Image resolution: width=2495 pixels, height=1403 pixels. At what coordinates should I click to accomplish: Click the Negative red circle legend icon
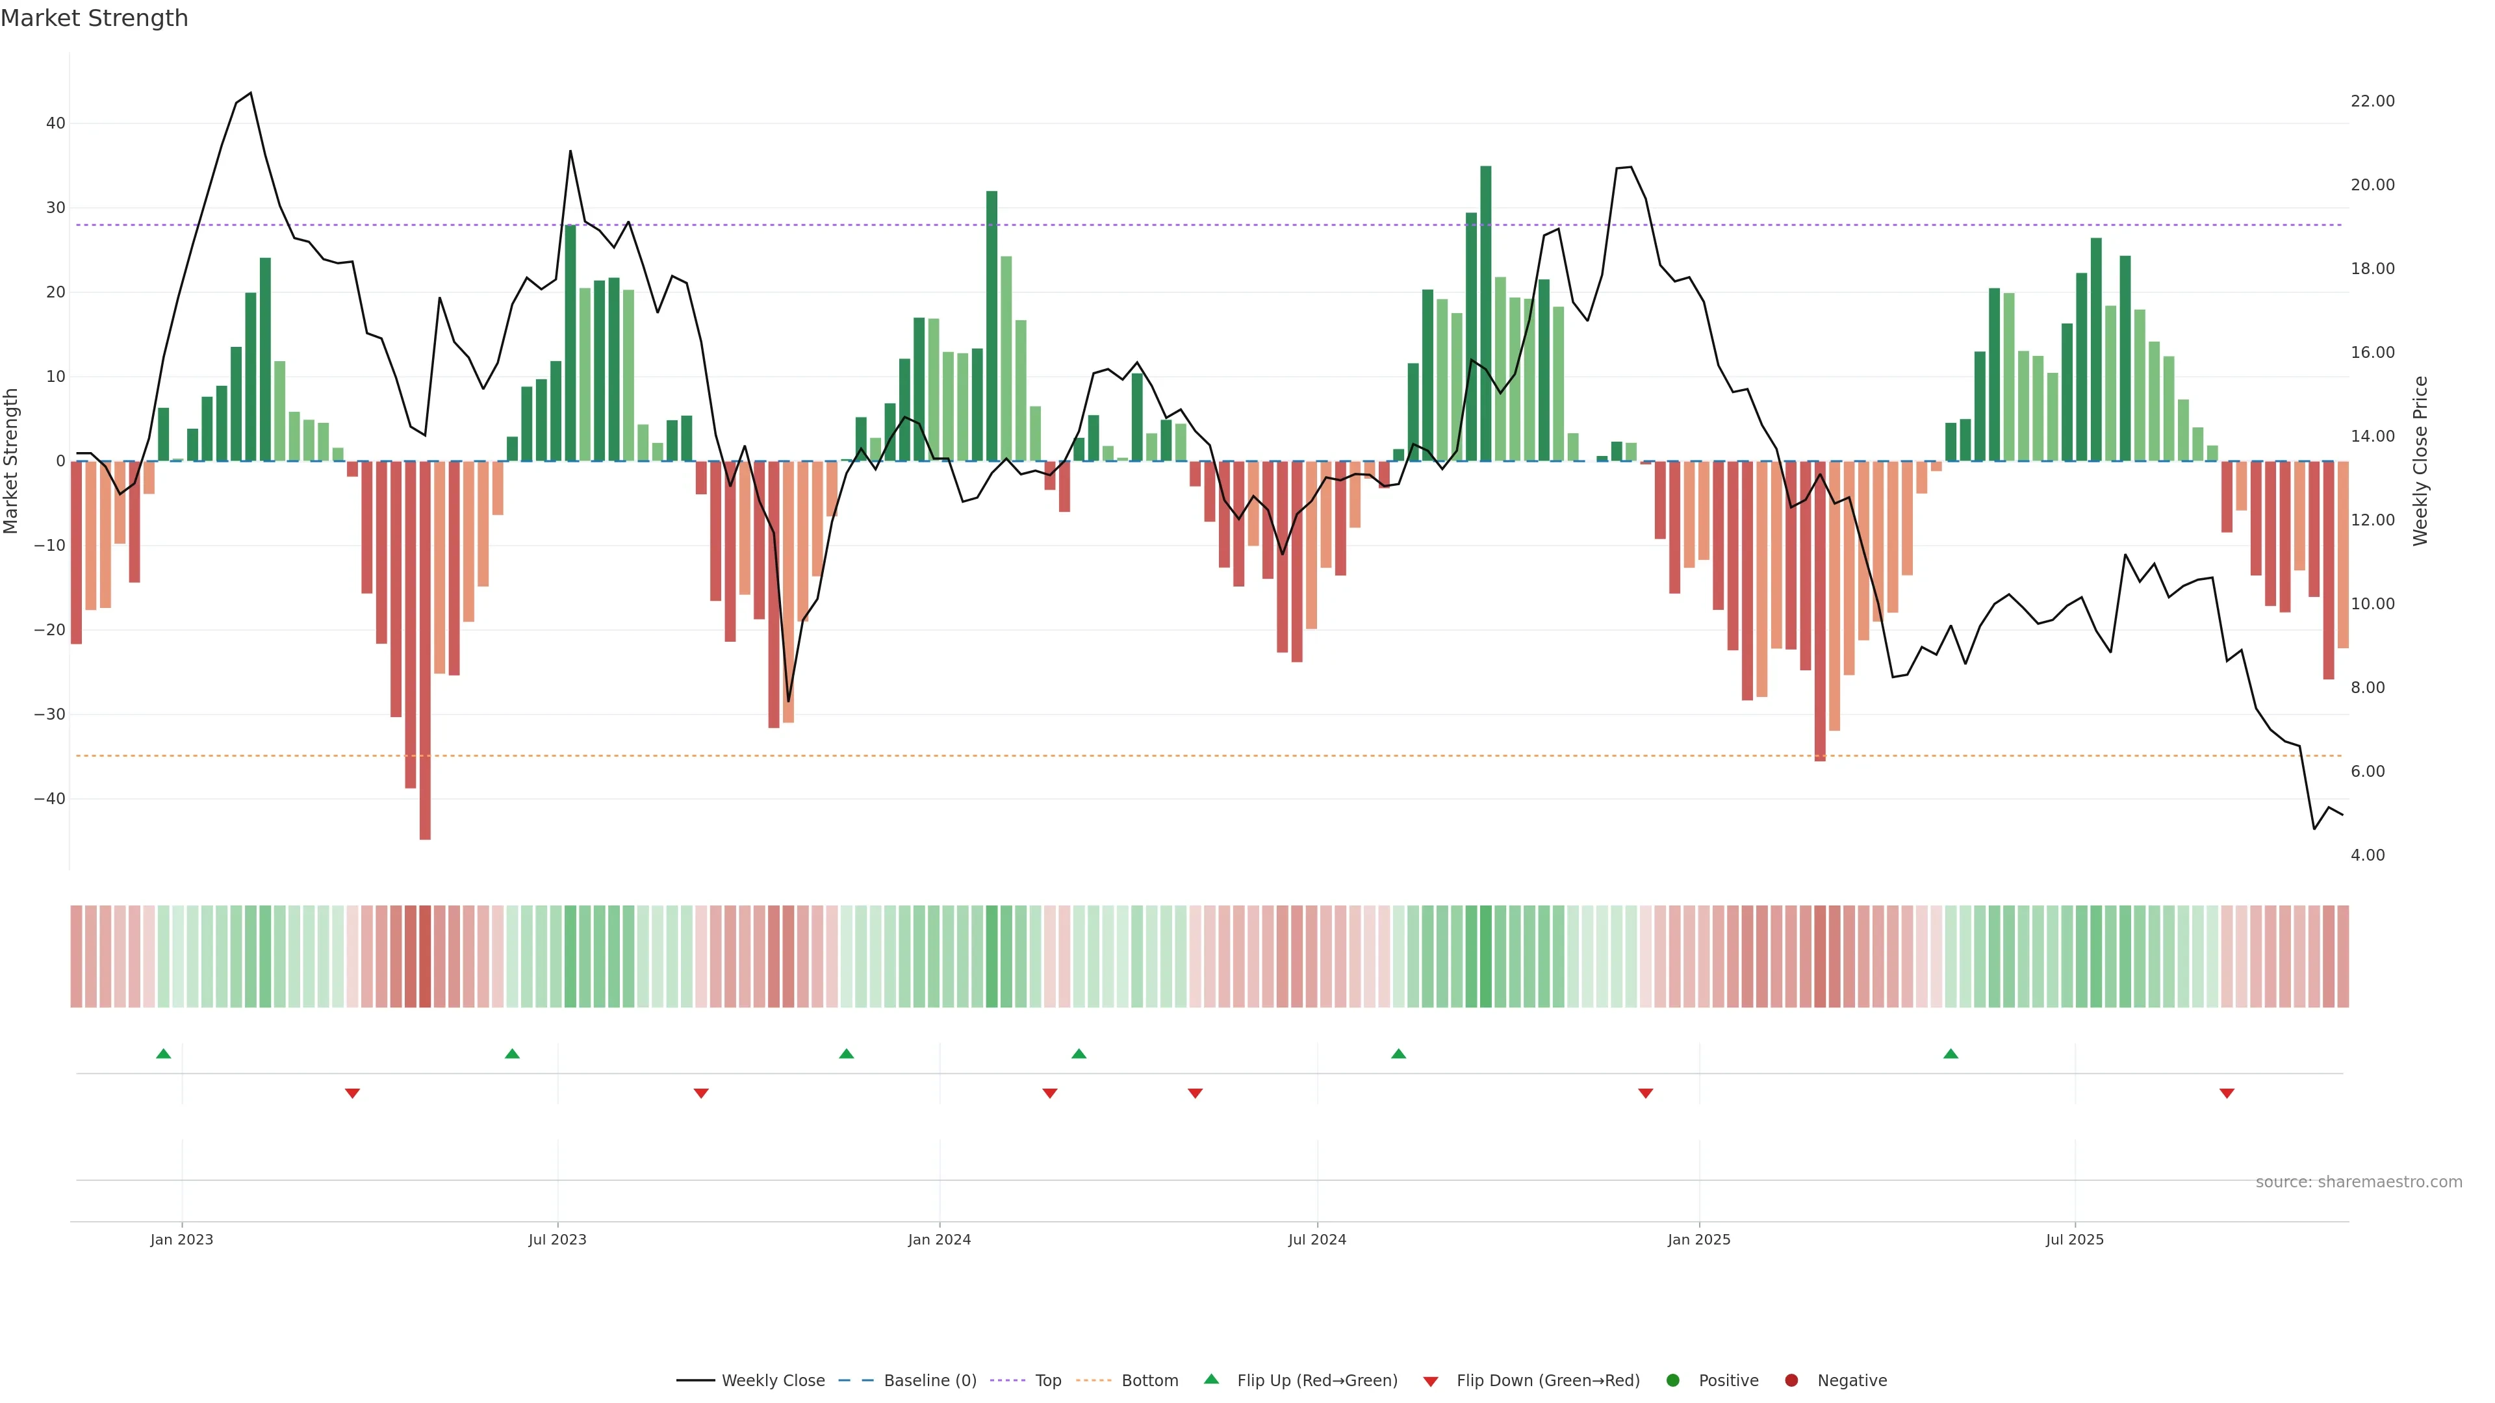[1791, 1381]
